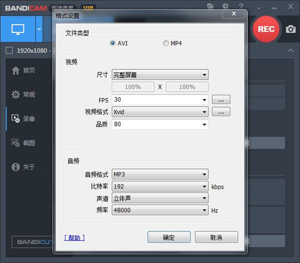
Task: Open the 声道 channel dropdown showing 立体声
Action: [x=160, y=198]
